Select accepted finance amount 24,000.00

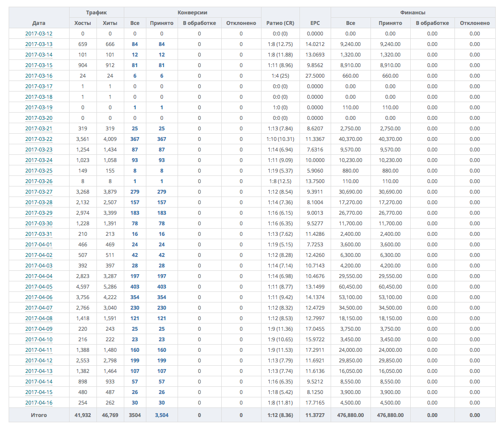click(x=391, y=350)
